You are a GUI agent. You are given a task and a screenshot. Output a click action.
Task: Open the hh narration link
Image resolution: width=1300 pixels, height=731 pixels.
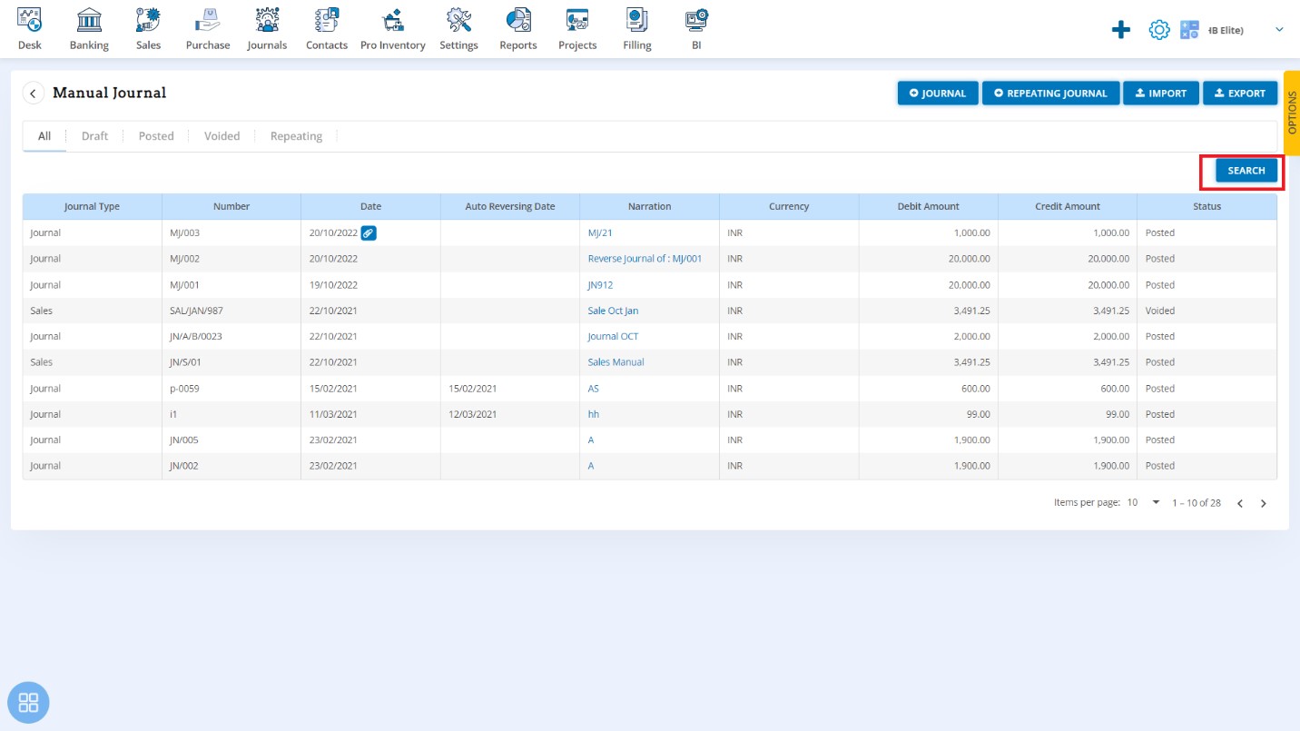click(594, 414)
